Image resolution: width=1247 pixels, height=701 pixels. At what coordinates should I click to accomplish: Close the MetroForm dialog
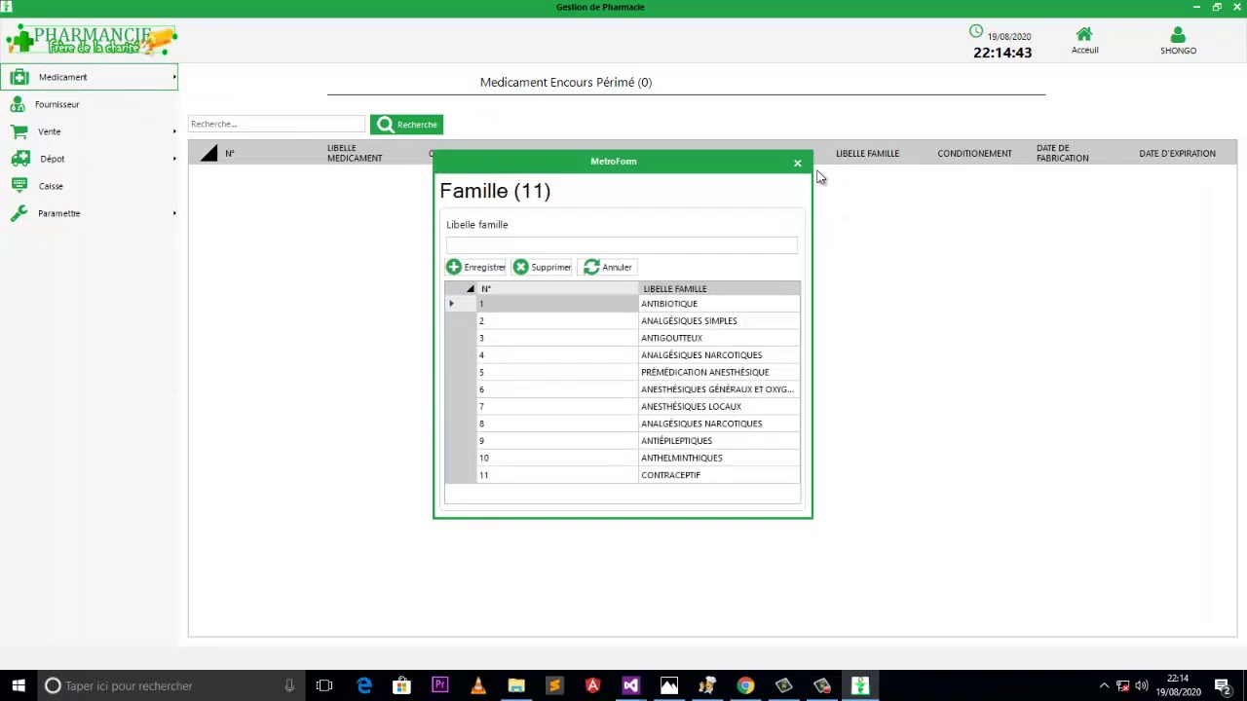(797, 163)
